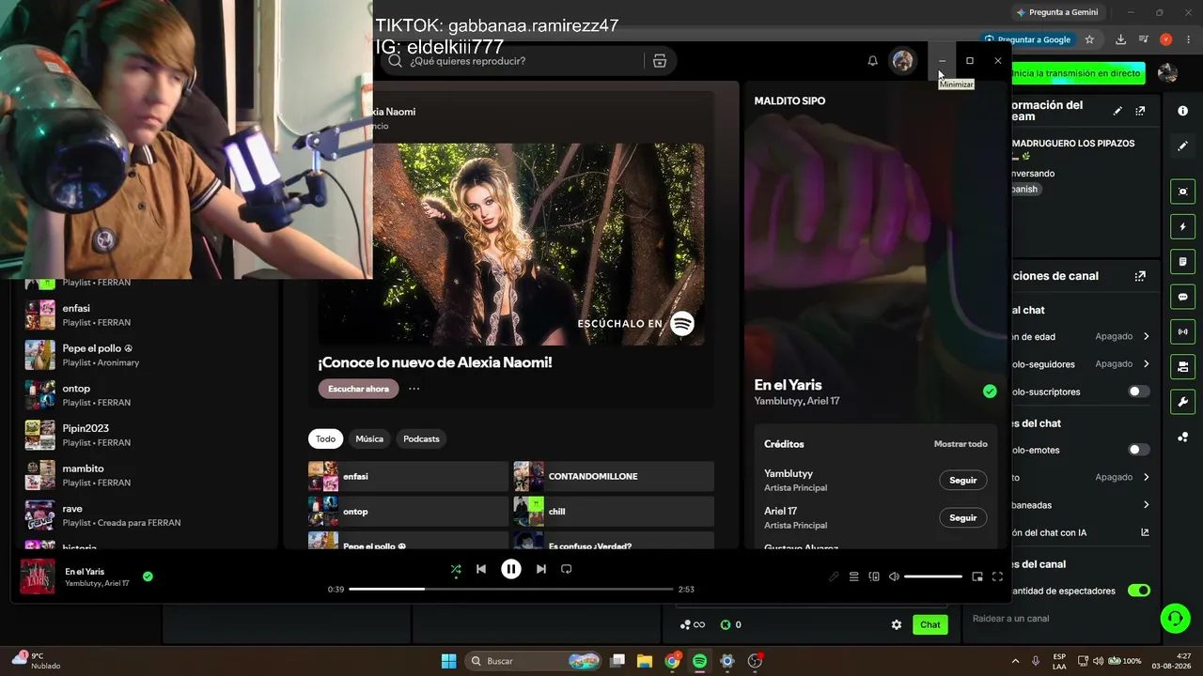This screenshot has width=1203, height=676.
Task: Toggle solo-emotes chat switch
Action: click(x=1139, y=450)
